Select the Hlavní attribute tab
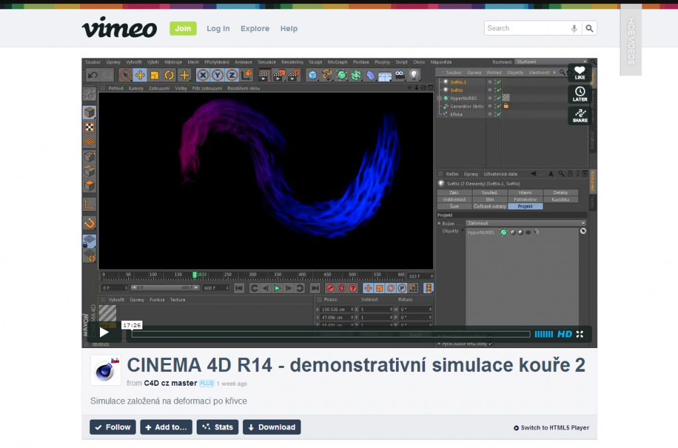The width and height of the screenshot is (678, 448). [x=525, y=193]
